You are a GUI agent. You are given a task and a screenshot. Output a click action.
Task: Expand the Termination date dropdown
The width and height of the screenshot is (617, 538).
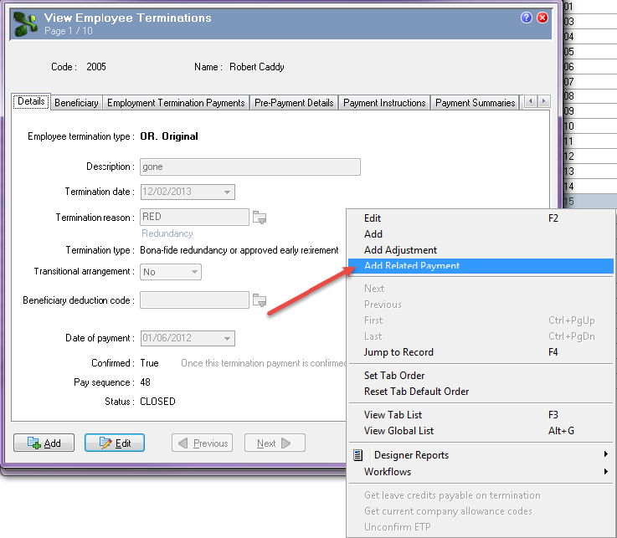226,192
